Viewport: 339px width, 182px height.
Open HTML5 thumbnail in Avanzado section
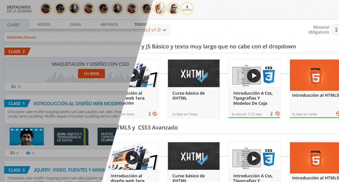315,158
